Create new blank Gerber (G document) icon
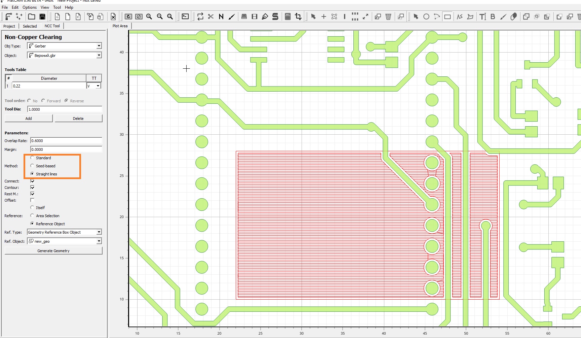This screenshot has width=581, height=338. [x=57, y=16]
